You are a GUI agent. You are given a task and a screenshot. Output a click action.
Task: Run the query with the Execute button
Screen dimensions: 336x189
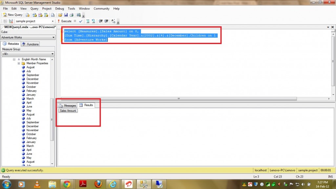tap(64, 21)
